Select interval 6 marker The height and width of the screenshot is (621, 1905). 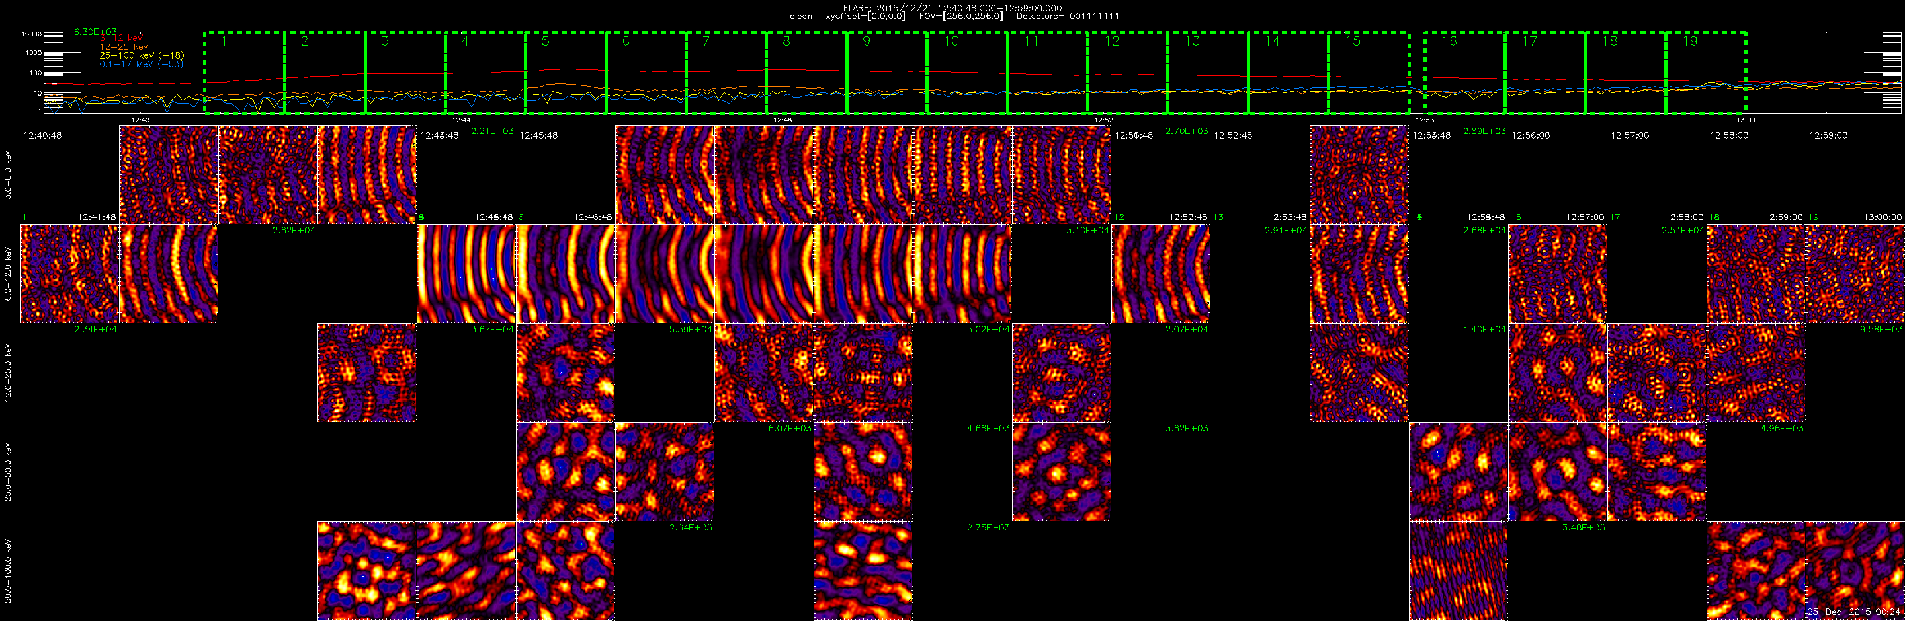(626, 42)
